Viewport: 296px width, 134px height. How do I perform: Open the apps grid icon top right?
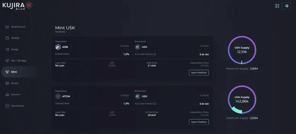pos(277,6)
